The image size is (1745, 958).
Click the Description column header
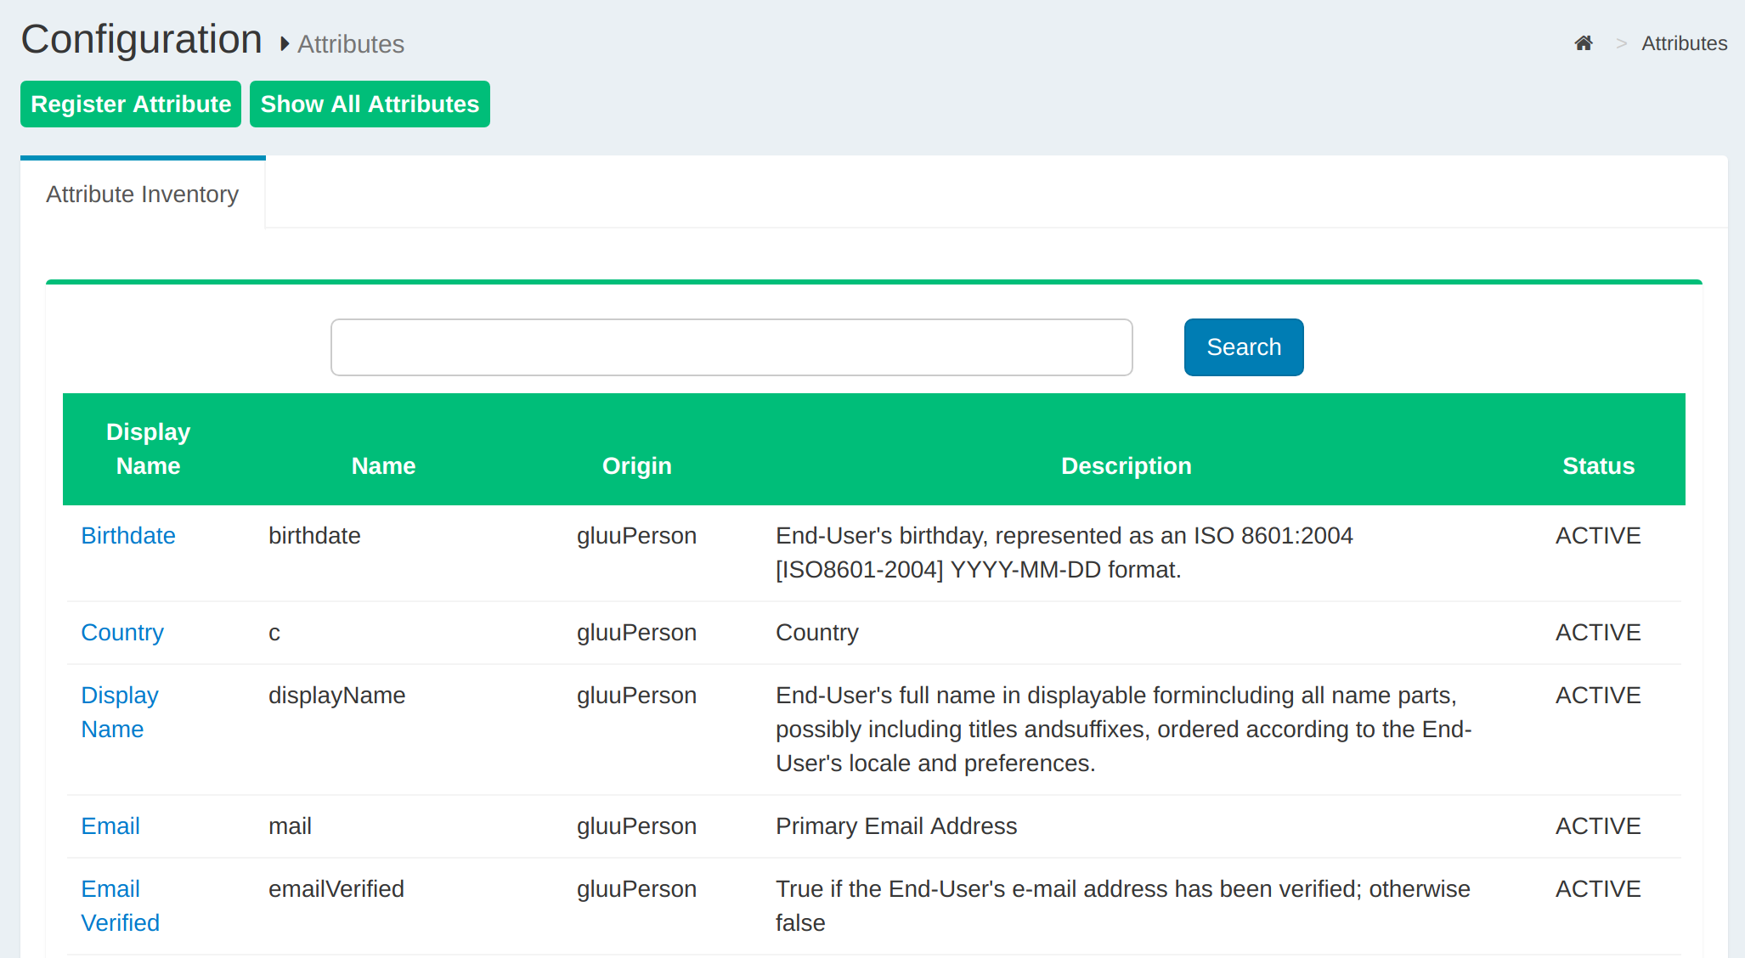click(1126, 466)
